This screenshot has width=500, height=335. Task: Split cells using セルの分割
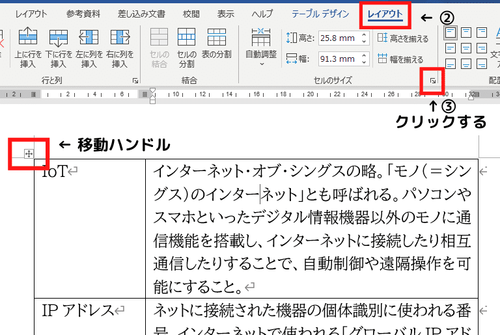point(187,47)
